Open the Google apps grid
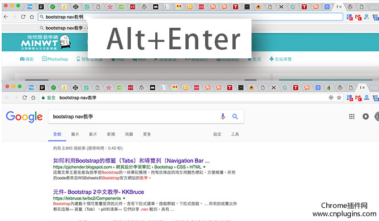This screenshot has width=379, height=221. (x=352, y=117)
